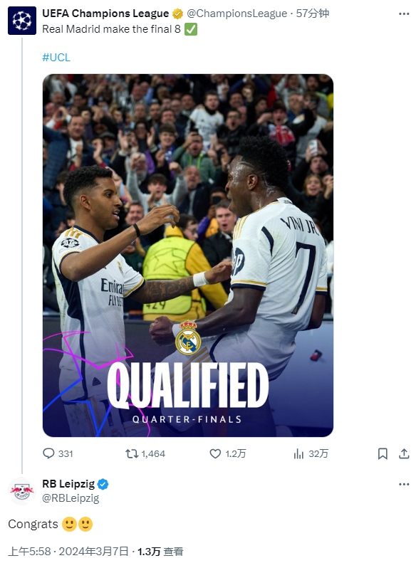Click the reply icon with 331 comments
416x563 pixels.
(x=48, y=453)
